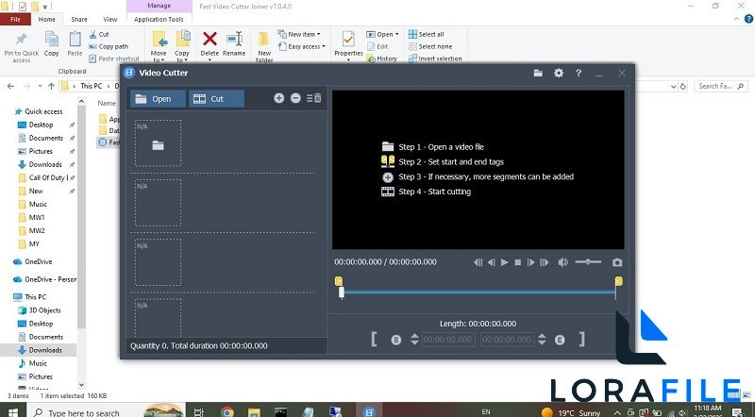Click the Cut button in Video Cutter
This screenshot has width=755, height=417.
217,99
